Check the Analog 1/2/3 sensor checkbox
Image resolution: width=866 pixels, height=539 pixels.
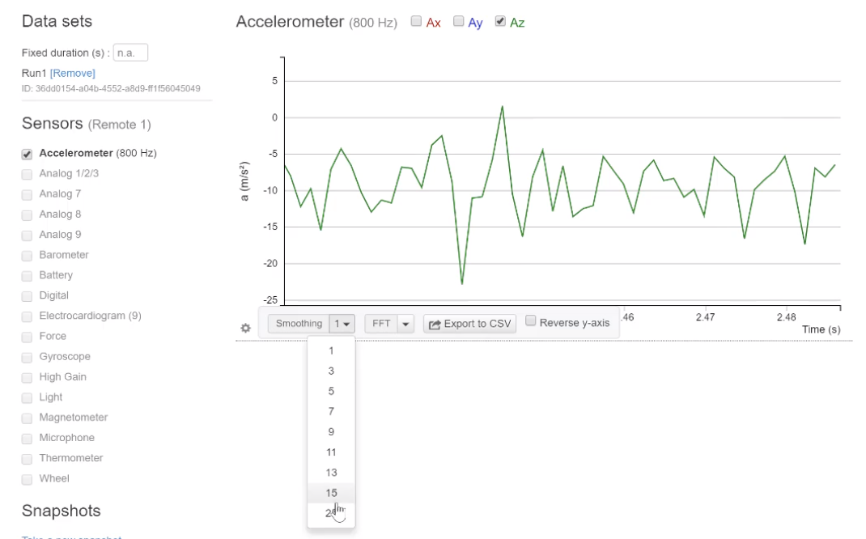coord(27,175)
